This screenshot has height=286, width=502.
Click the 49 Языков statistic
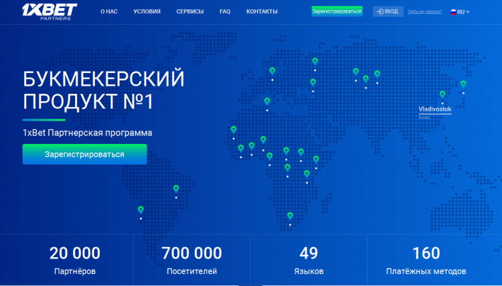pyautogui.click(x=309, y=260)
